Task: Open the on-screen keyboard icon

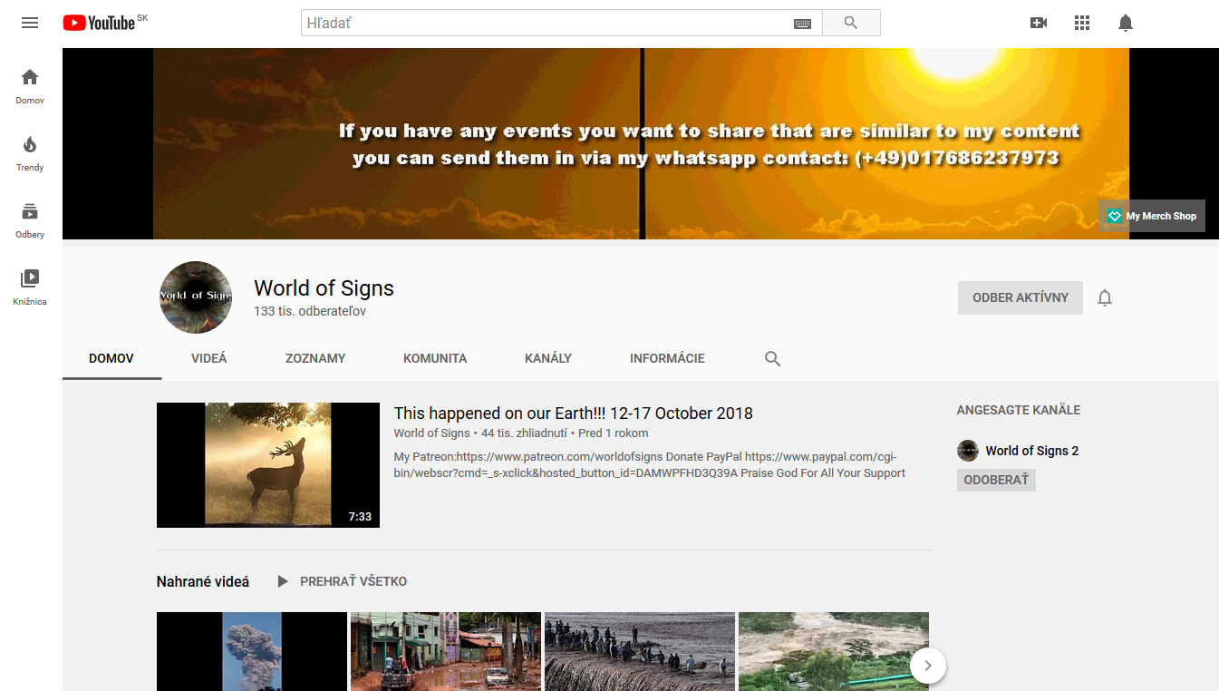Action: [x=802, y=24]
